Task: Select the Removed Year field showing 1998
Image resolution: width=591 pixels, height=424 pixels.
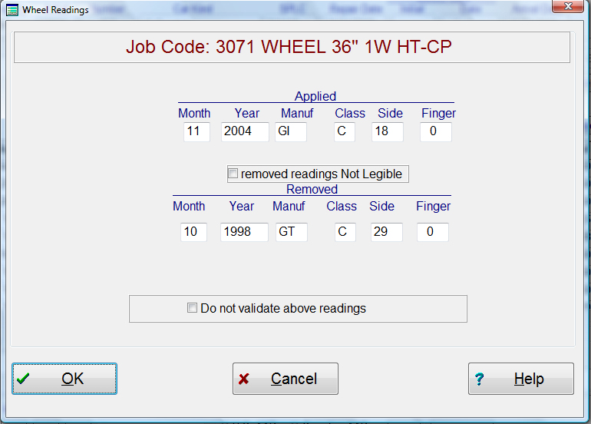Action: (x=244, y=232)
